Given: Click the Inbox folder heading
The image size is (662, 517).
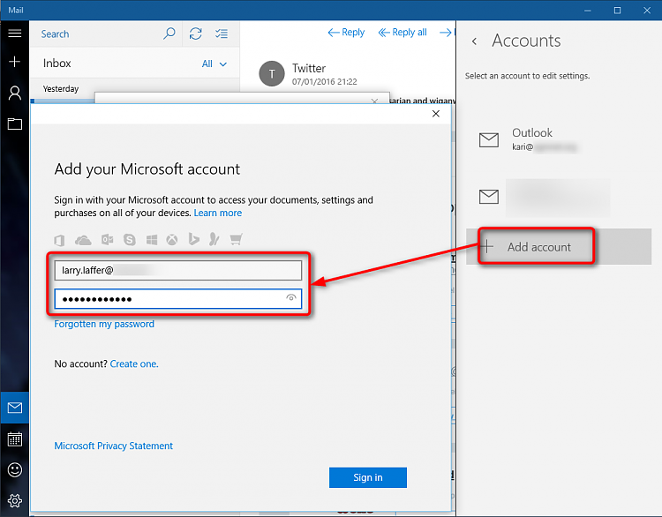Looking at the screenshot, I should click(57, 64).
